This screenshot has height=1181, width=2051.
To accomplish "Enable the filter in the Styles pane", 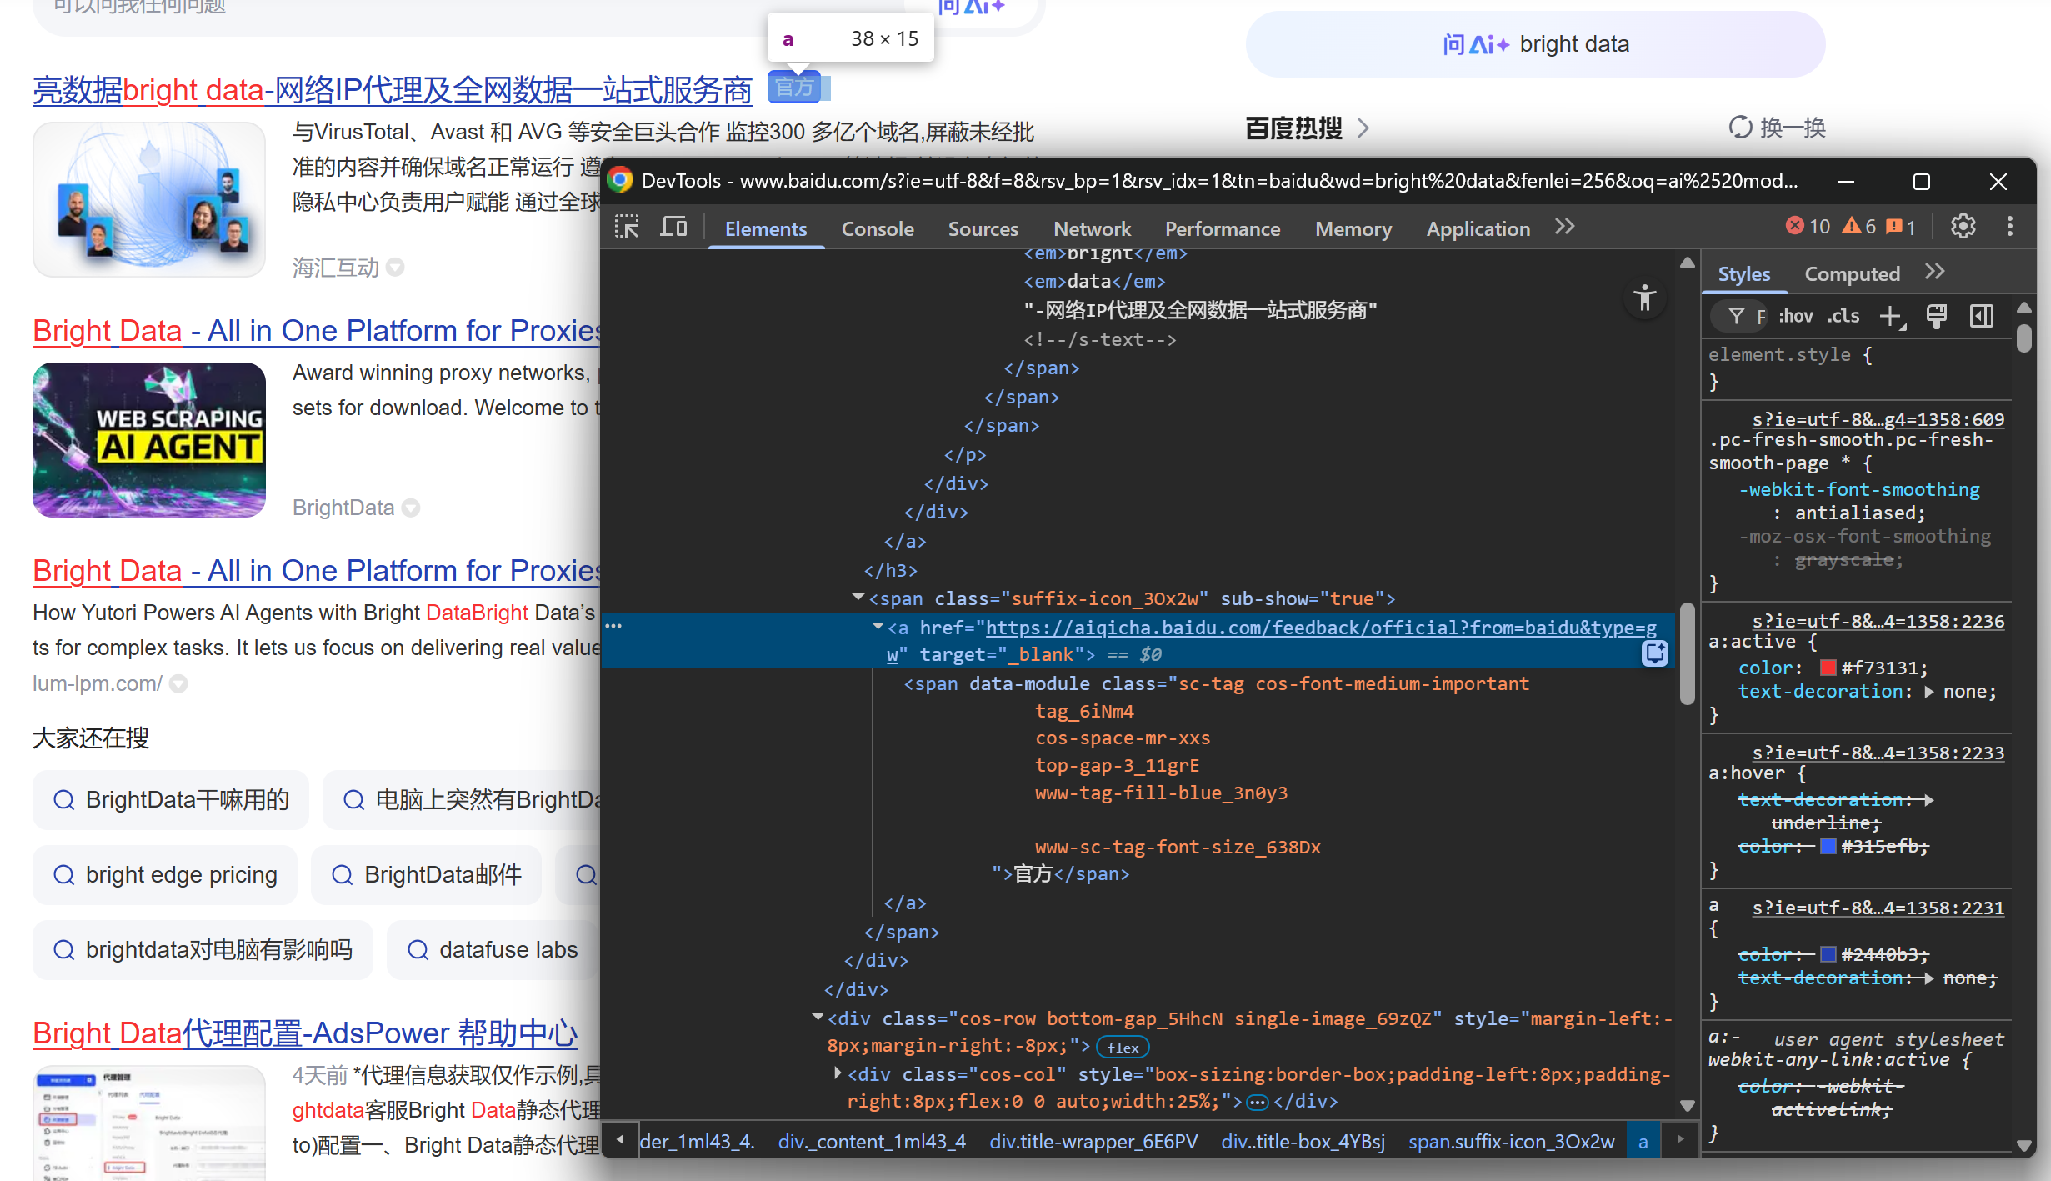I will click(1738, 316).
